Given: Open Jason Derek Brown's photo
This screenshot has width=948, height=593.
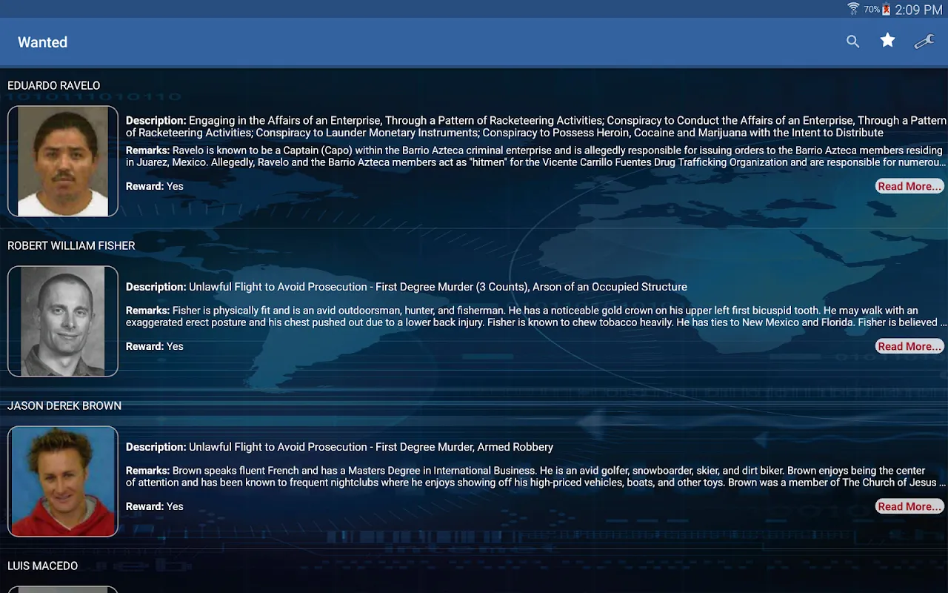Looking at the screenshot, I should [63, 481].
